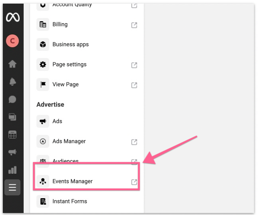Go to Home in left rail
The height and width of the screenshot is (215, 258).
(12, 64)
